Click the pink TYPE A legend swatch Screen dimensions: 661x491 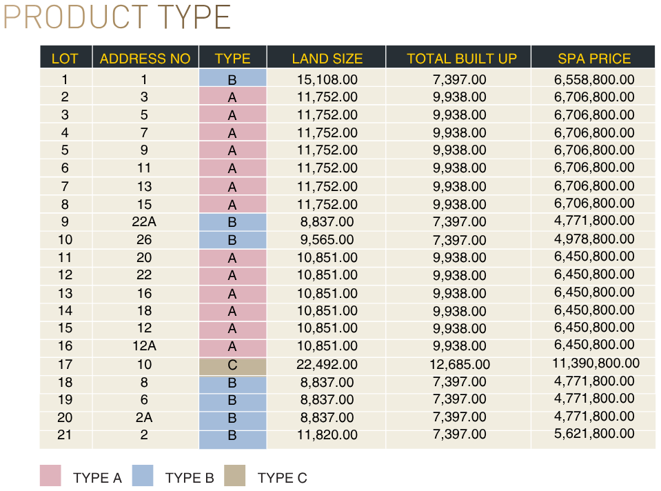(x=50, y=477)
